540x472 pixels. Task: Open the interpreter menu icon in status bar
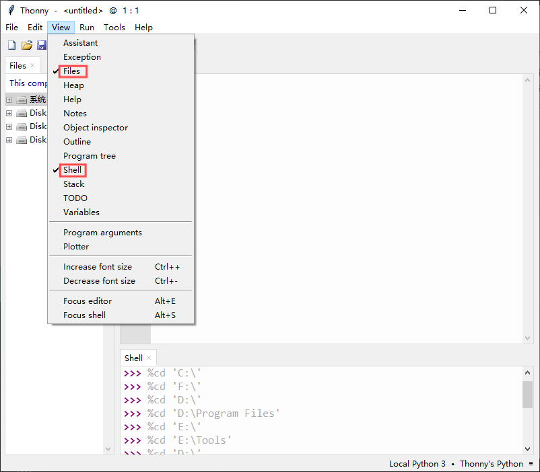click(531, 464)
